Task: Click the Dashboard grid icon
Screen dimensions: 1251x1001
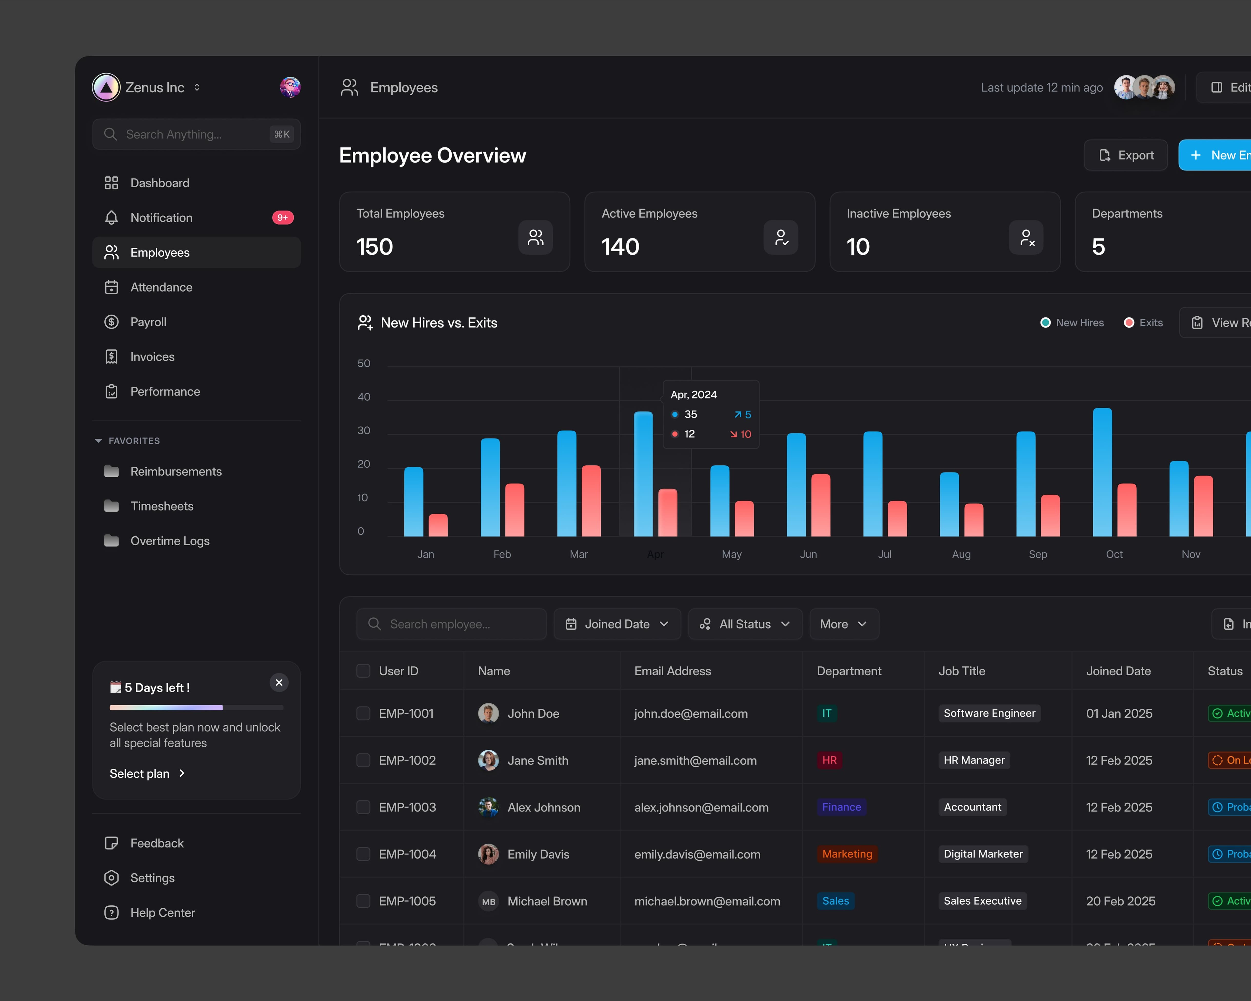Action: [111, 183]
